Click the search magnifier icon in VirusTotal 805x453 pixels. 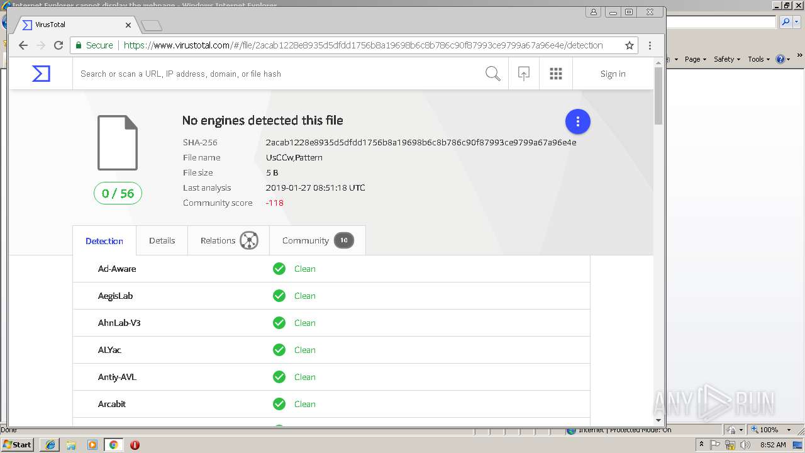[493, 74]
